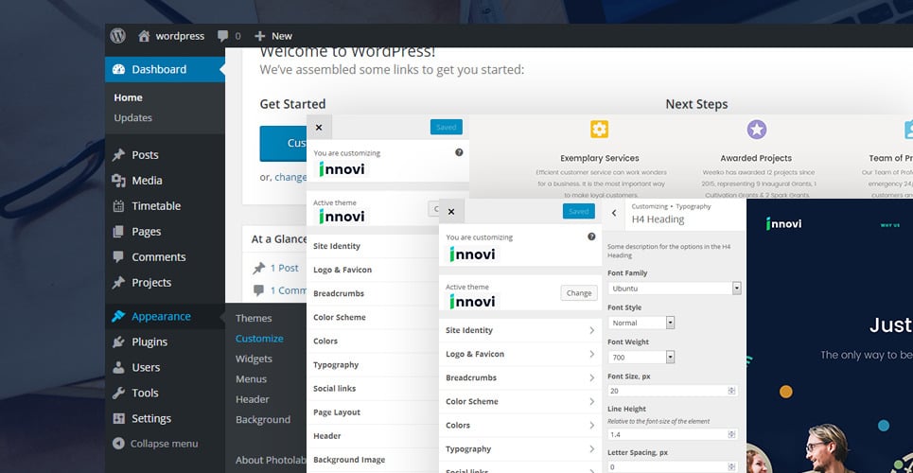This screenshot has width=913, height=473.
Task: Open Media library icon in sidebar
Action: click(118, 181)
